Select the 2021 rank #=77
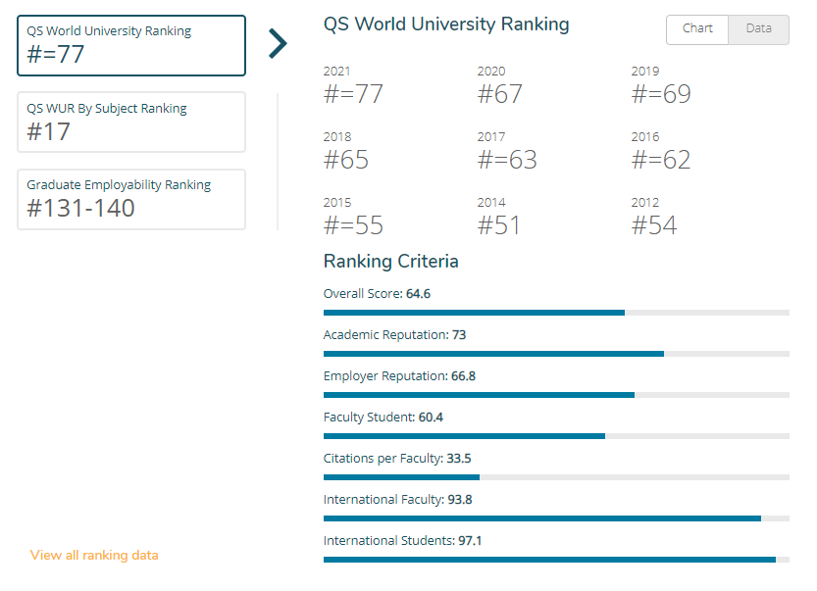The height and width of the screenshot is (591, 817). 353,94
